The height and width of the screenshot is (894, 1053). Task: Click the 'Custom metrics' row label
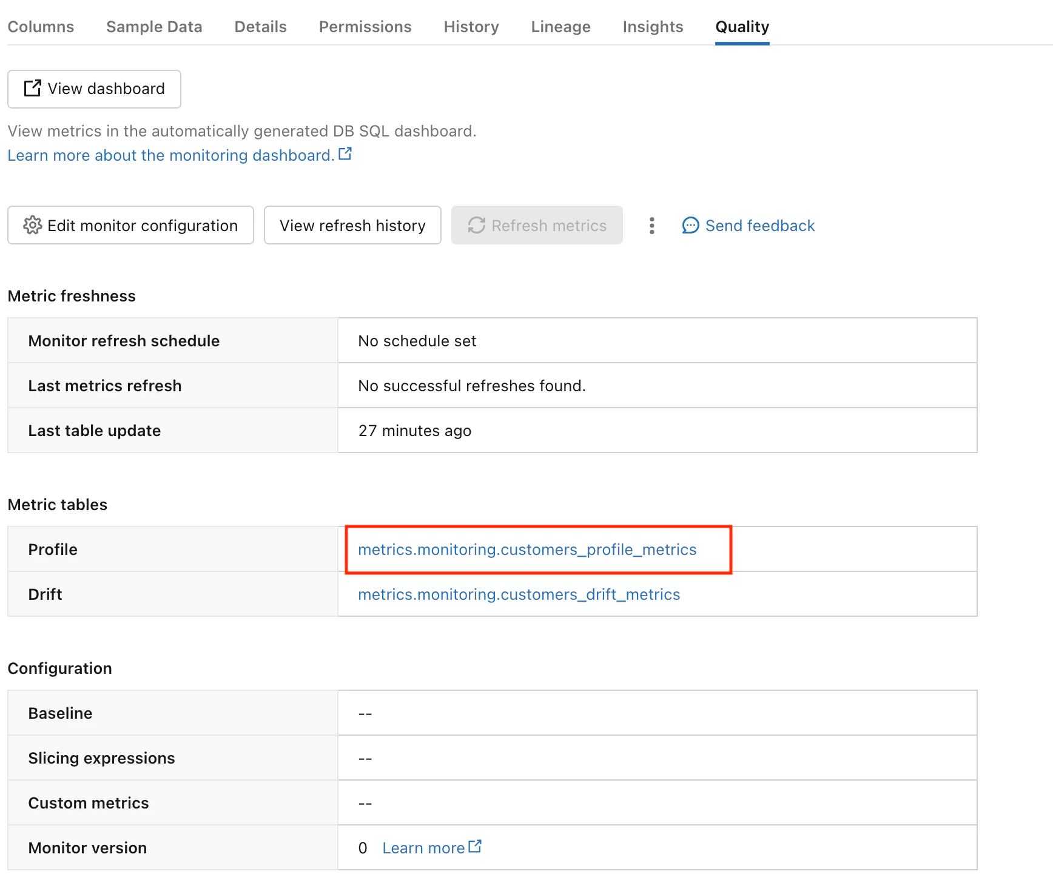[x=89, y=803]
